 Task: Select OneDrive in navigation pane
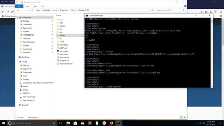25,57
